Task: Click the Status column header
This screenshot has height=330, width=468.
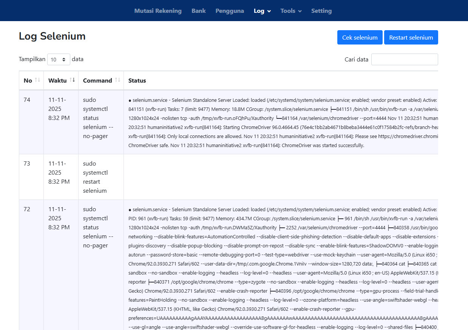Action: pos(137,80)
